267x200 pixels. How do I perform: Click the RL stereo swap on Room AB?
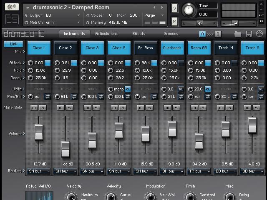click(x=207, y=89)
